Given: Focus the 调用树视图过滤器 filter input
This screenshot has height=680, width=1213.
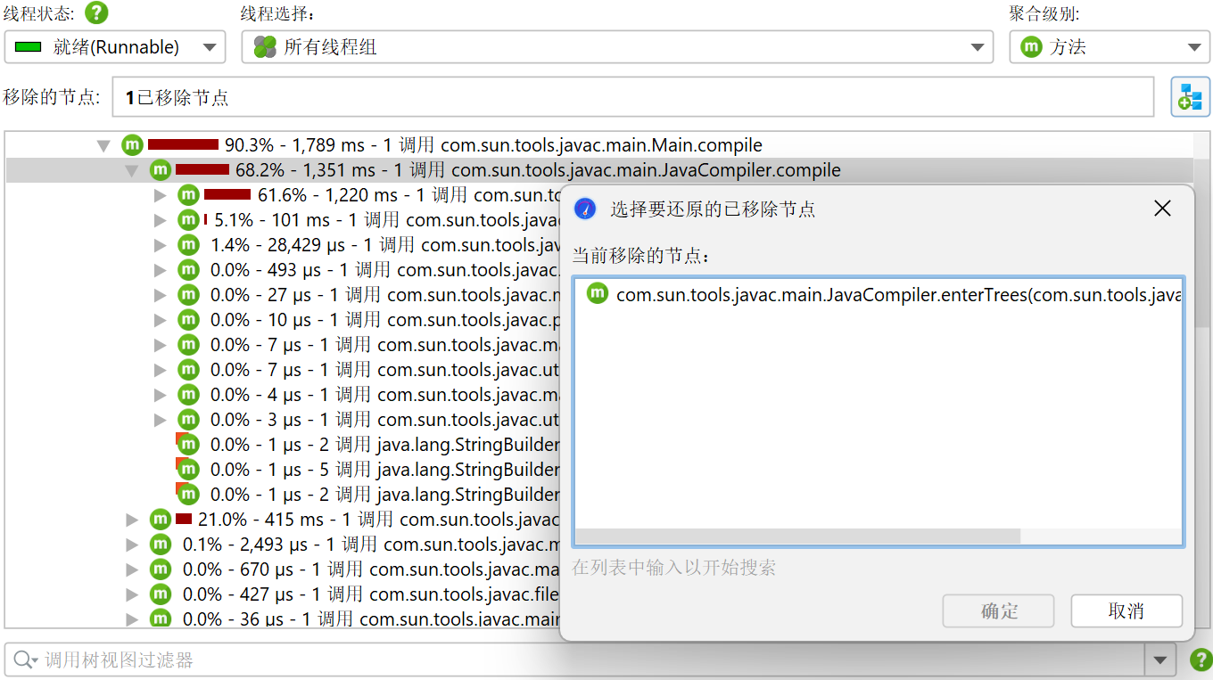Looking at the screenshot, I should (589, 660).
